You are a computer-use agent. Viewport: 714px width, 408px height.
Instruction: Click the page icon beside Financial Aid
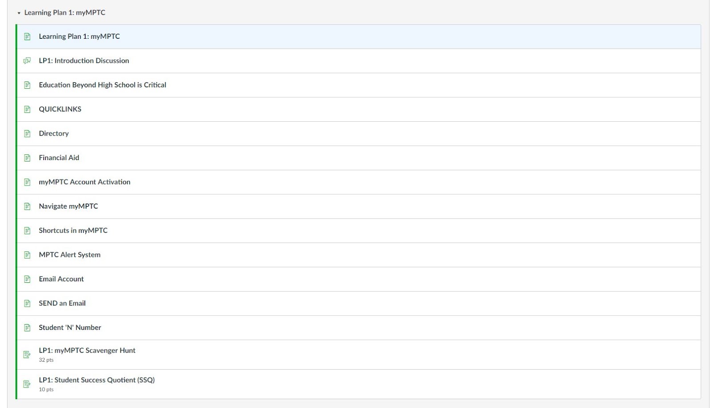point(27,158)
